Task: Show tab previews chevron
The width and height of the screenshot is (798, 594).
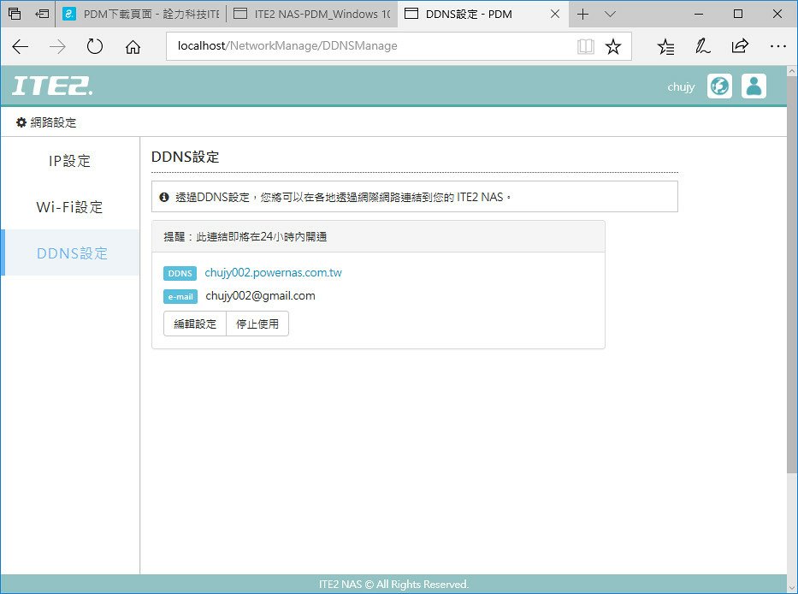Action: tap(610, 15)
